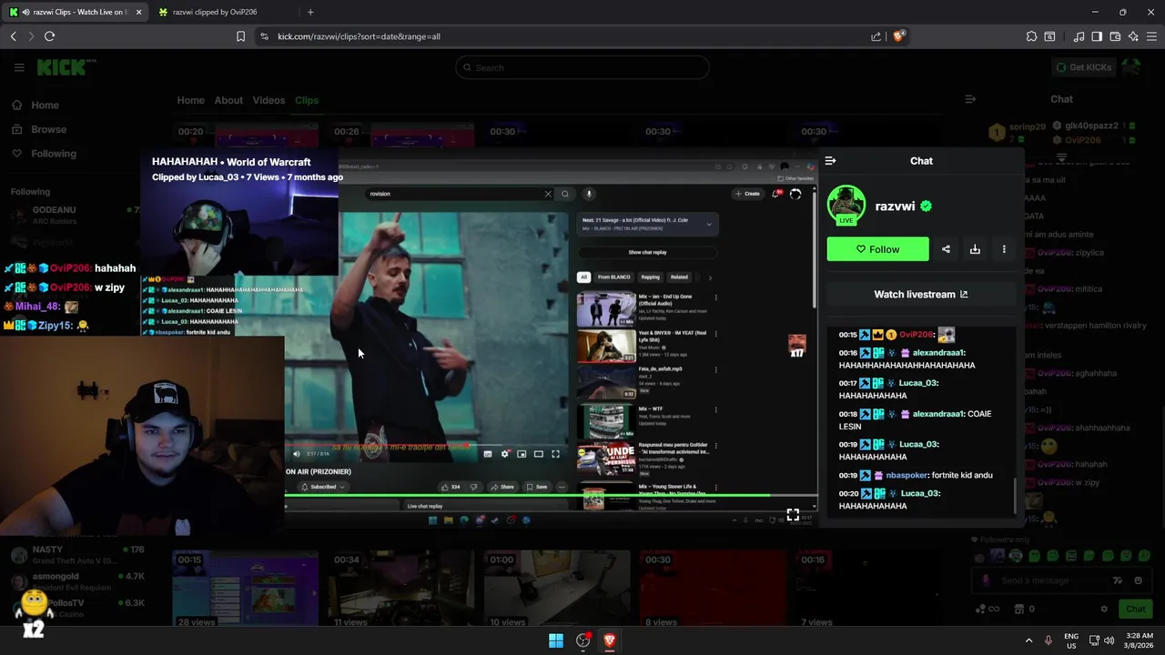Click the Brave icon in taskbar
The width and height of the screenshot is (1165, 655).
point(609,640)
